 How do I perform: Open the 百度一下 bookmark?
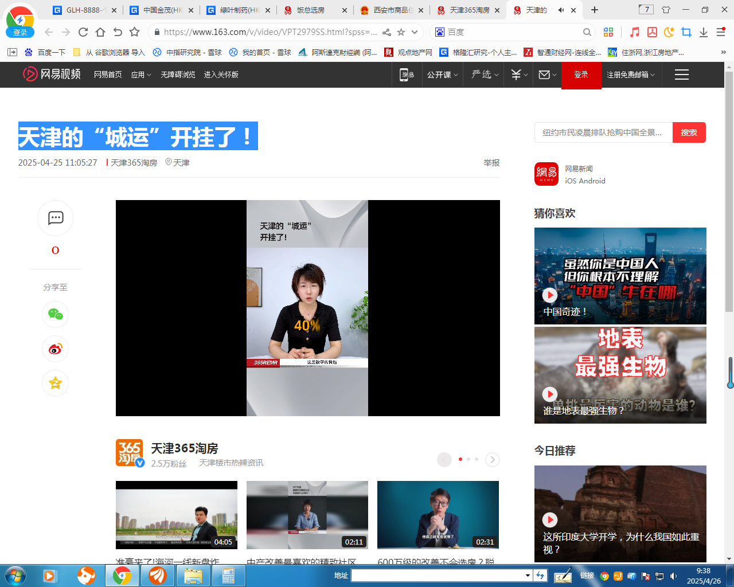[x=45, y=52]
